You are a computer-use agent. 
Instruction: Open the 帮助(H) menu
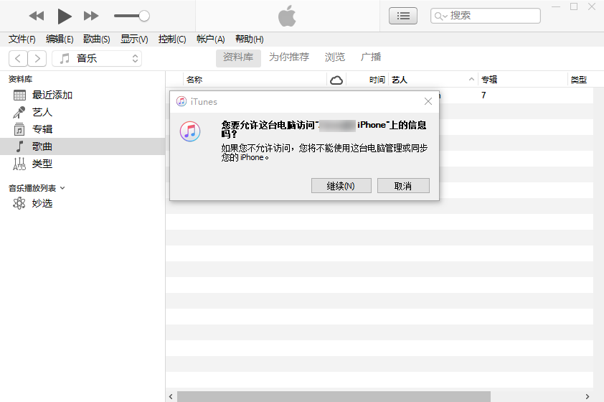click(x=249, y=39)
